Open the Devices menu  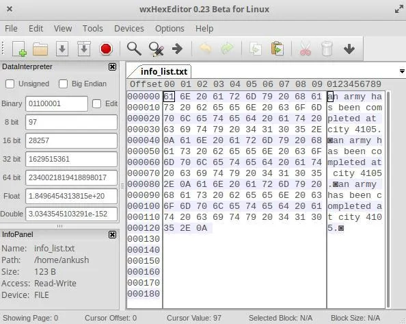pyautogui.click(x=129, y=28)
